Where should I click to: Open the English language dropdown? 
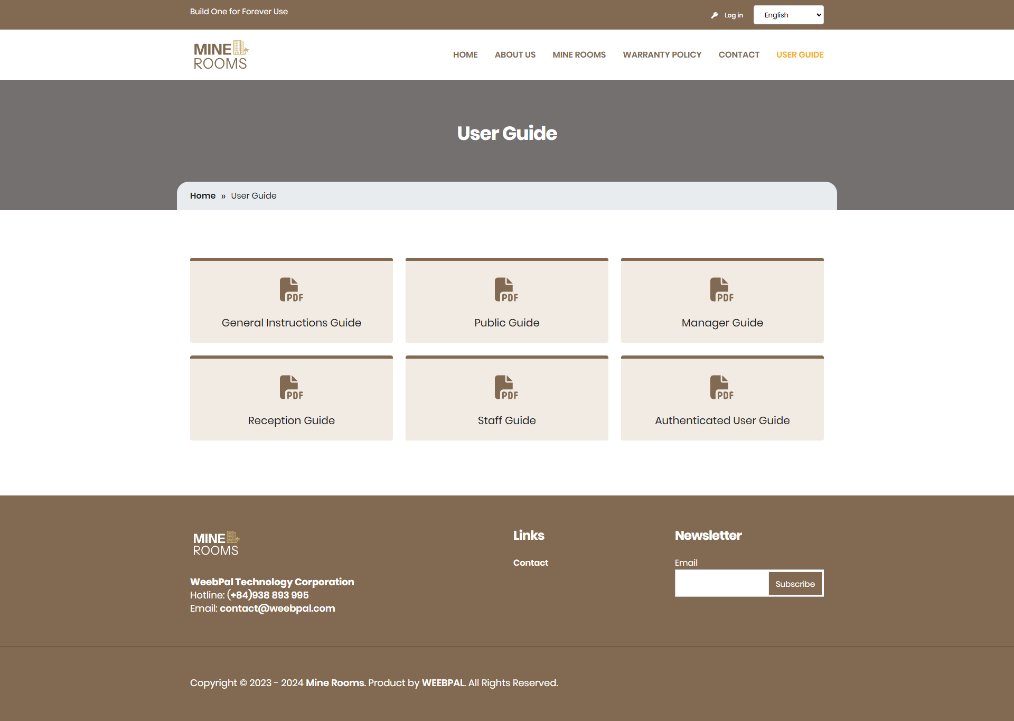[788, 15]
